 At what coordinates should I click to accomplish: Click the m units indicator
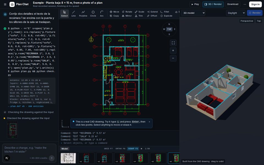[x=141, y=149]
